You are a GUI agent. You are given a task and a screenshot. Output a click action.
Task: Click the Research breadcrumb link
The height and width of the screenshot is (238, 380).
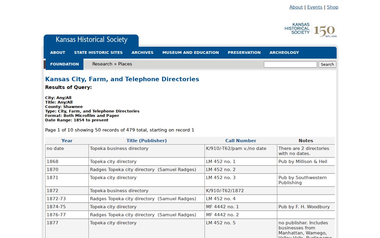102,64
